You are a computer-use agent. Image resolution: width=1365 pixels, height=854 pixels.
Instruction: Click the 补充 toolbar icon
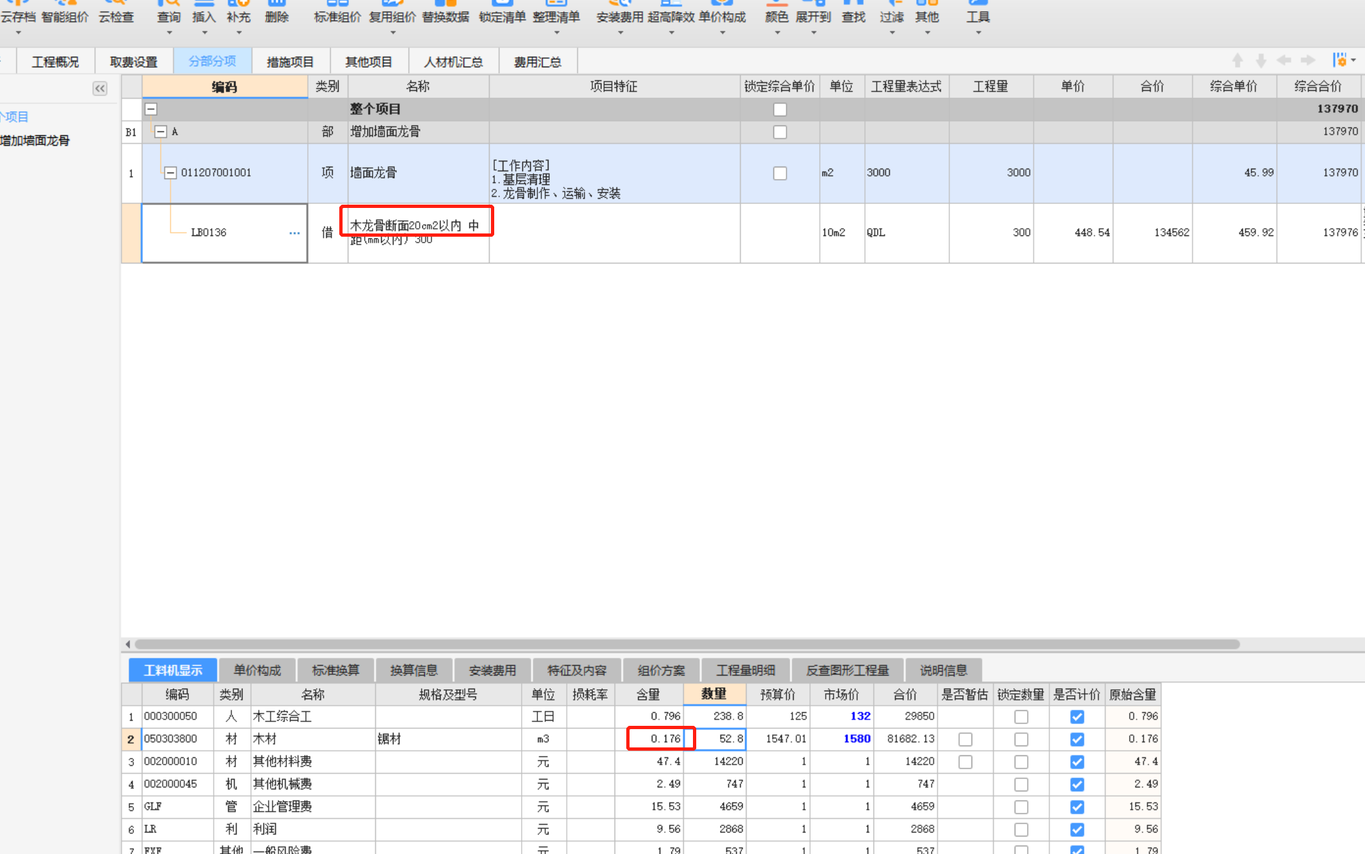click(239, 13)
